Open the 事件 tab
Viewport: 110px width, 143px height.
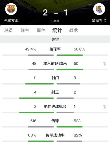[41, 30]
